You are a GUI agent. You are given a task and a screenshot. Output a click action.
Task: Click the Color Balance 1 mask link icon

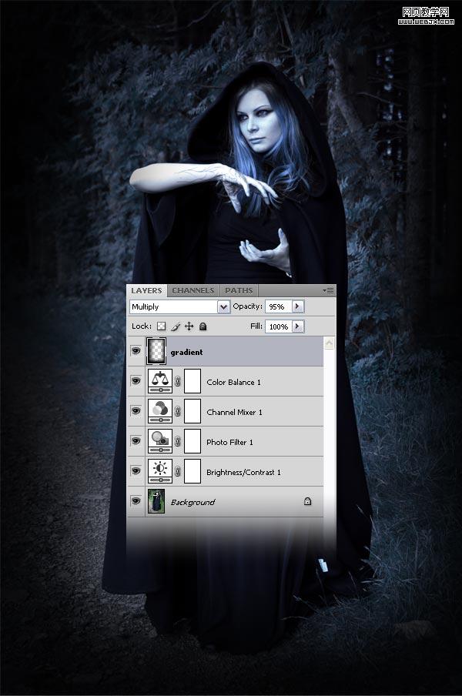(x=178, y=381)
